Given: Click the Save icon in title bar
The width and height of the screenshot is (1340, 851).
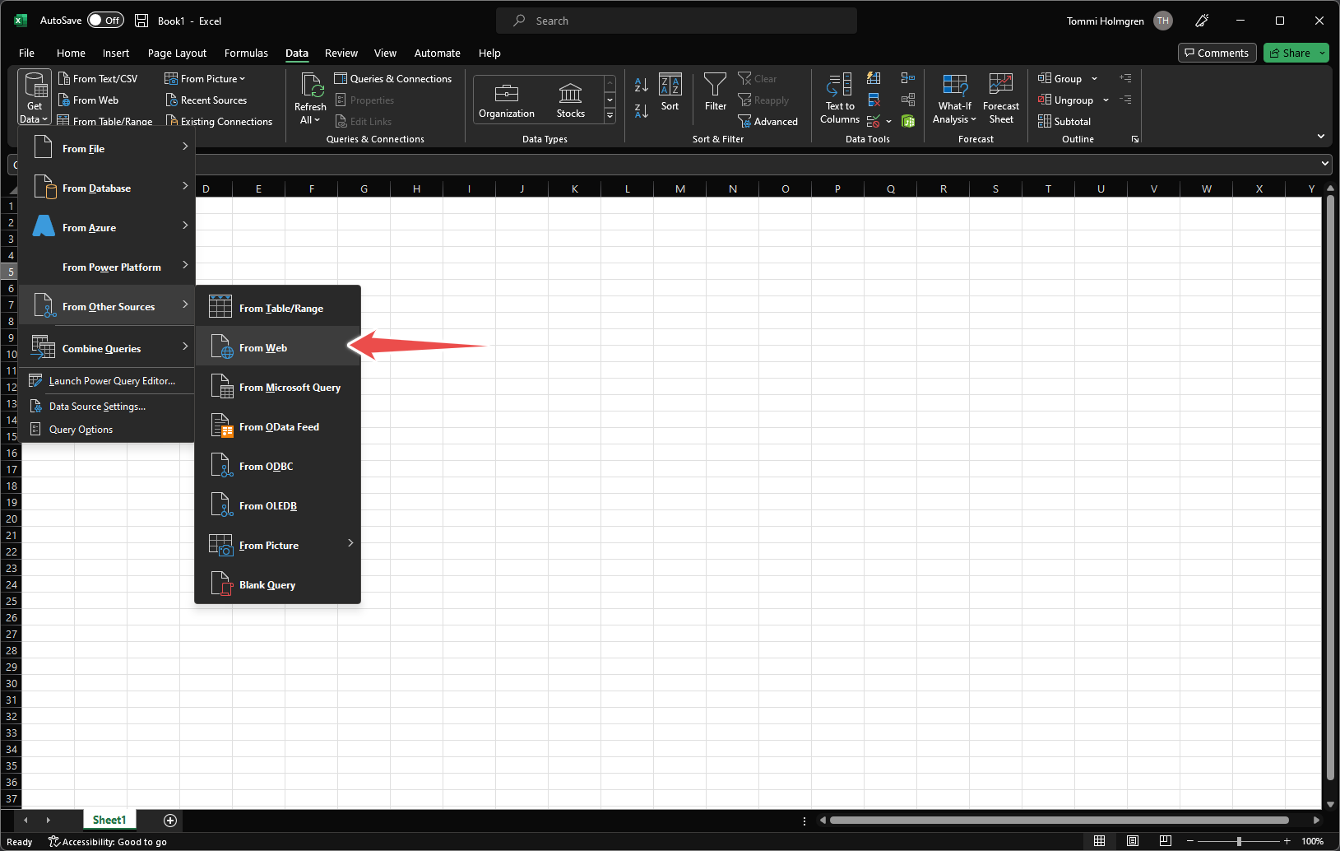Looking at the screenshot, I should pos(141,21).
